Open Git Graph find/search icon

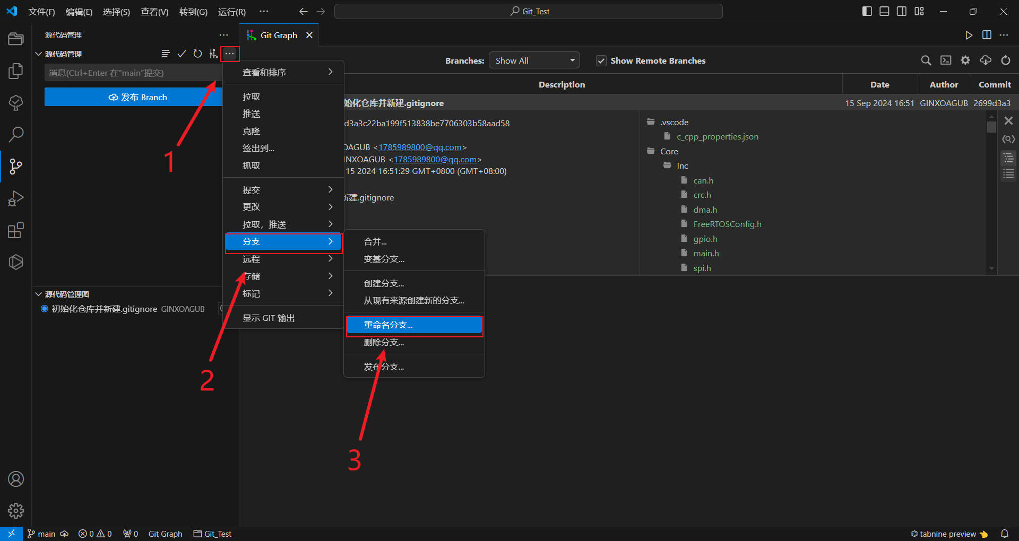coord(926,60)
